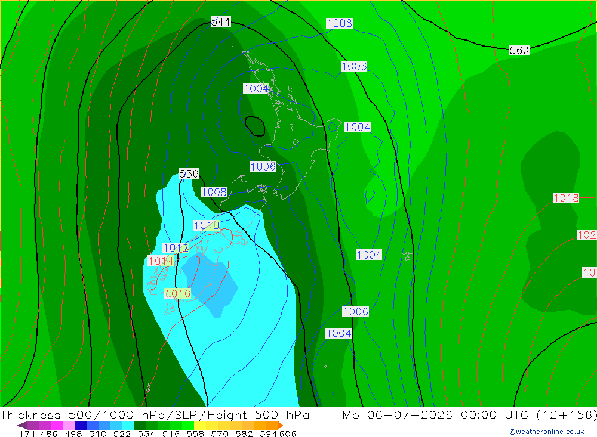Open the weatheronline.co.uk copyright link
The image size is (597, 437).
click(547, 432)
